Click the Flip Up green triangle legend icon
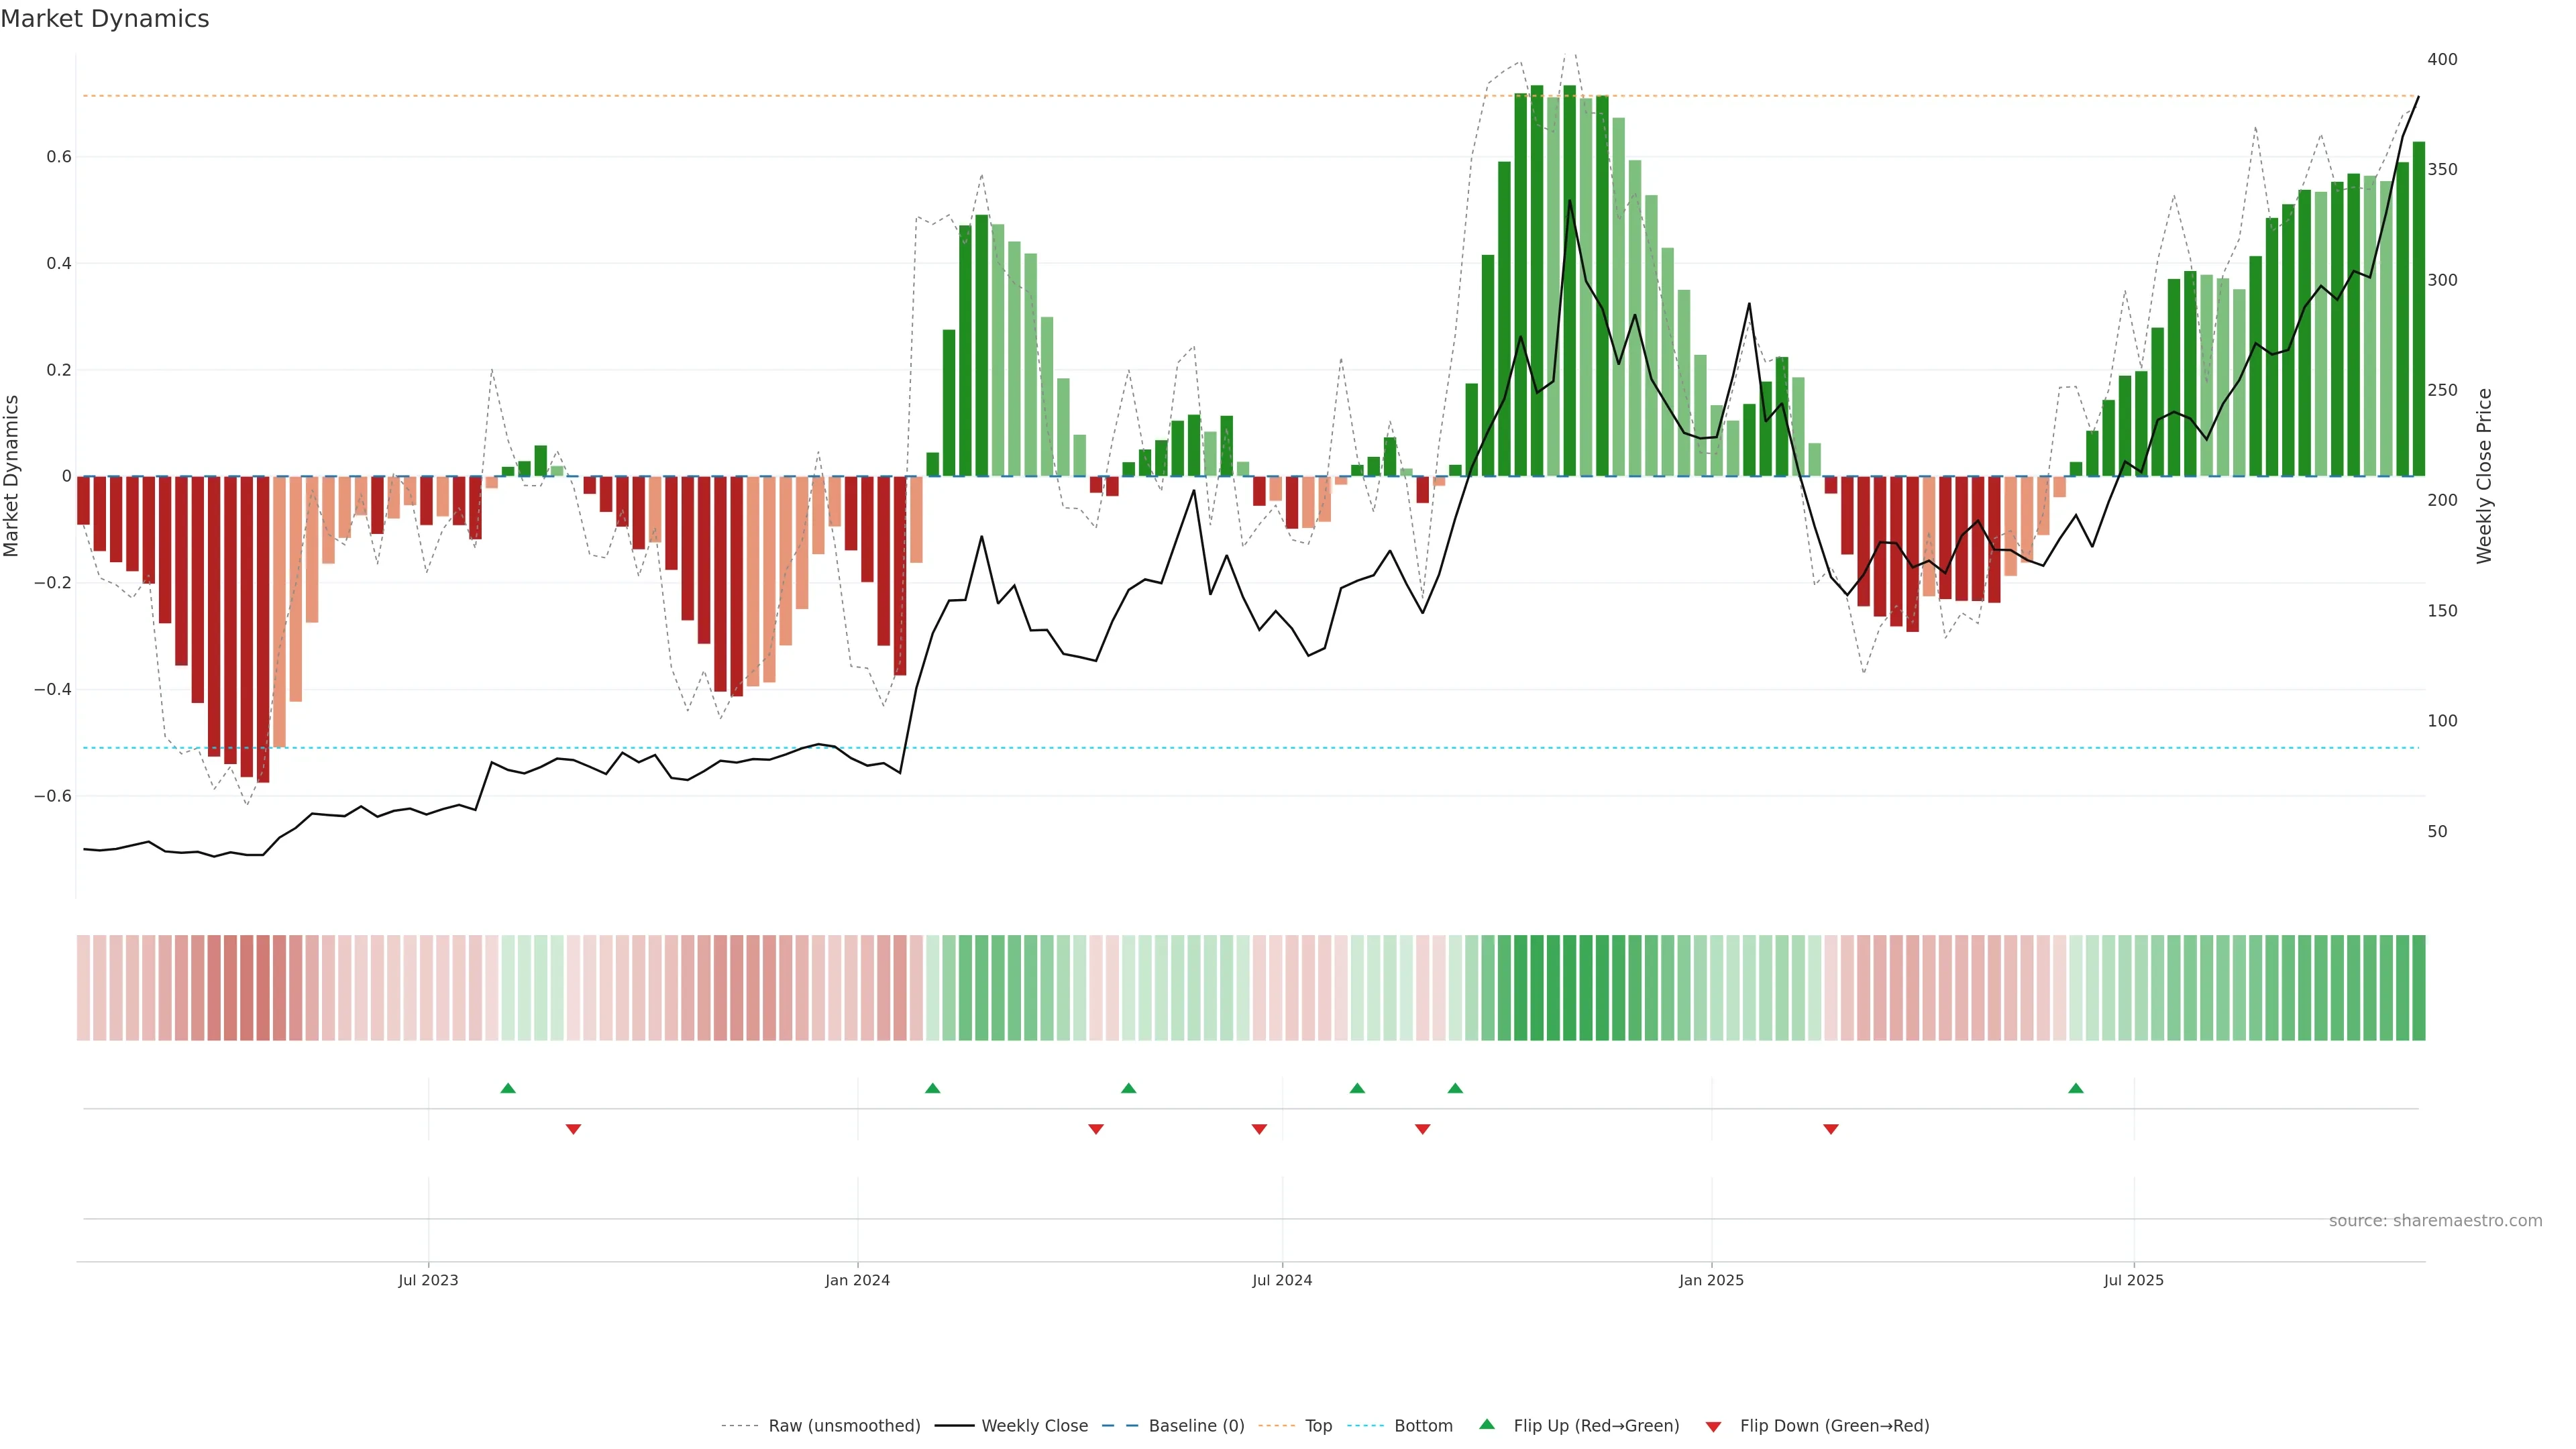 click(x=1487, y=1425)
